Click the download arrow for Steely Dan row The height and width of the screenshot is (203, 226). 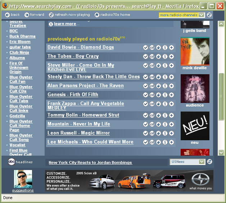point(159,77)
